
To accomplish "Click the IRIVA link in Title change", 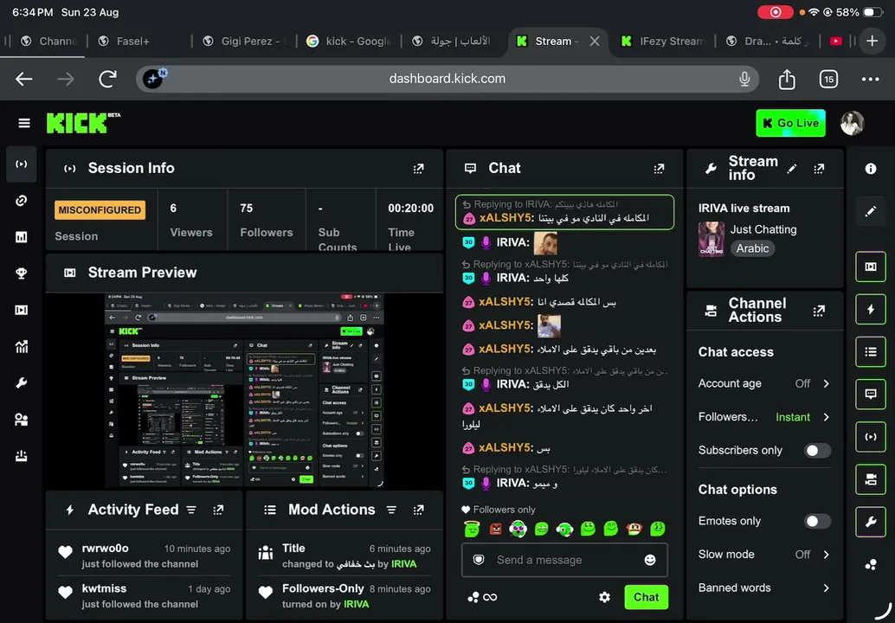I will [403, 564].
